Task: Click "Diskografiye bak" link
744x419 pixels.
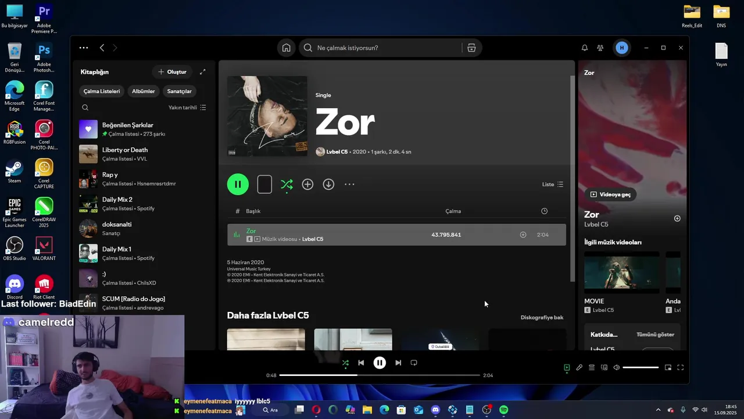Action: [x=542, y=318]
